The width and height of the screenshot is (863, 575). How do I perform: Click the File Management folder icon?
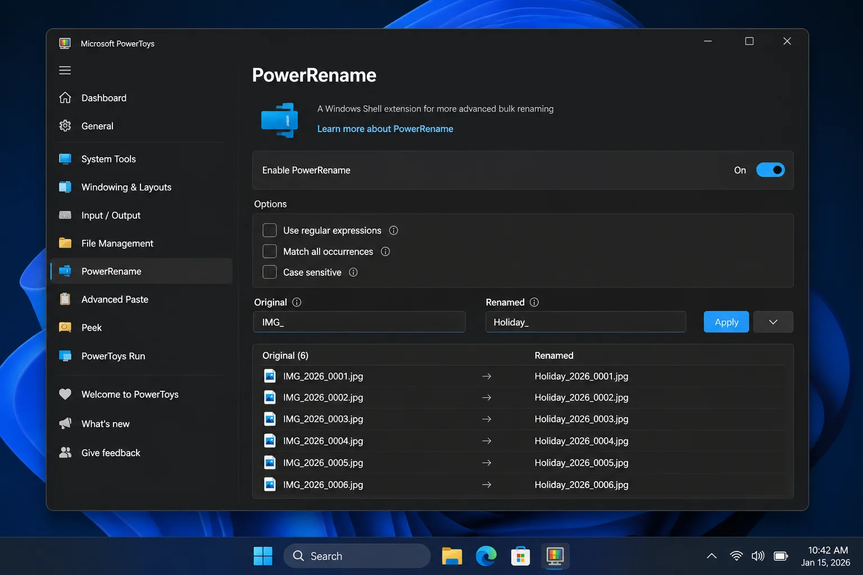tap(65, 243)
